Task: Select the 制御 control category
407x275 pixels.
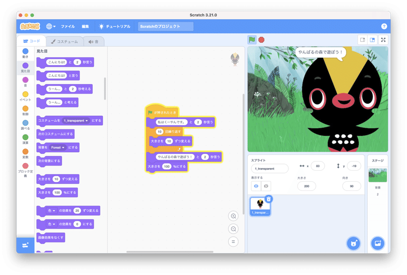Action: [25, 110]
